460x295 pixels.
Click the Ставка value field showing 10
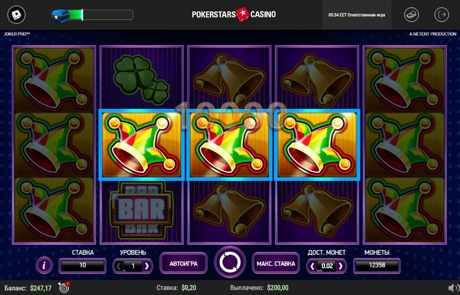[x=82, y=265]
